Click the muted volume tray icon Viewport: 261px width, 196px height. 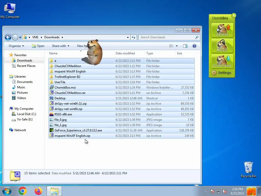click(225, 191)
